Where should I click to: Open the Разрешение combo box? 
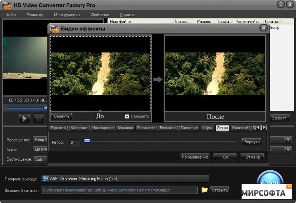(40, 140)
